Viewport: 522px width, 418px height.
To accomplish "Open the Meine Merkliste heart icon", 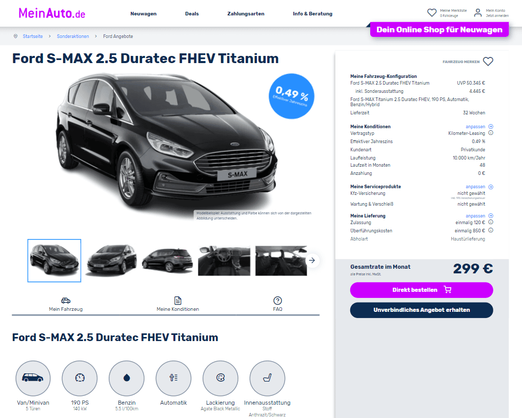I will [432, 13].
